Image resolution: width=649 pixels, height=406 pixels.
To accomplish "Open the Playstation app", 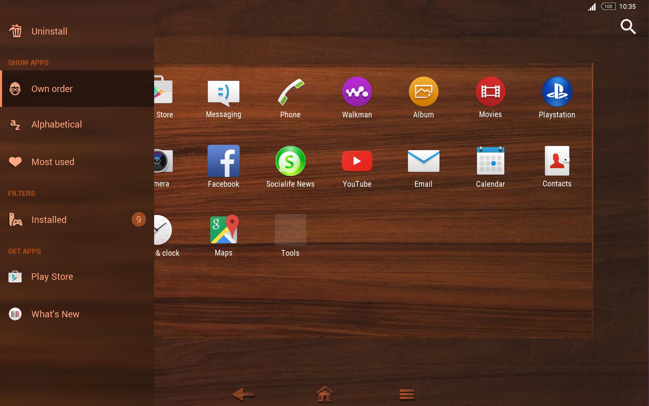I will click(x=557, y=92).
